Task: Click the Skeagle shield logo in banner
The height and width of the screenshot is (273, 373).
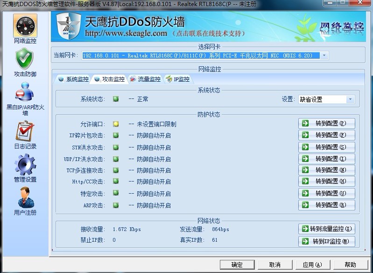Action: [69, 26]
